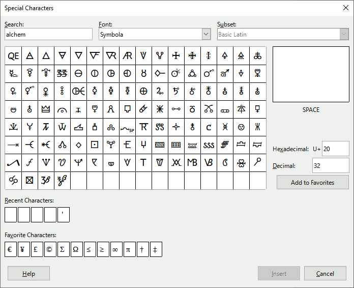This screenshot has width=354, height=288.
Task: Select the QE quintessence alchemical symbol
Action: coord(13,56)
